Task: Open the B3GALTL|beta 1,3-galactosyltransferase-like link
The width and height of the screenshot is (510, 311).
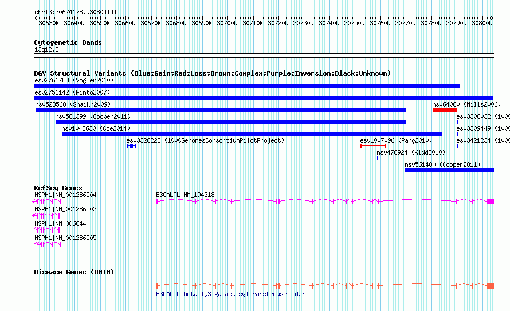Action: click(230, 294)
